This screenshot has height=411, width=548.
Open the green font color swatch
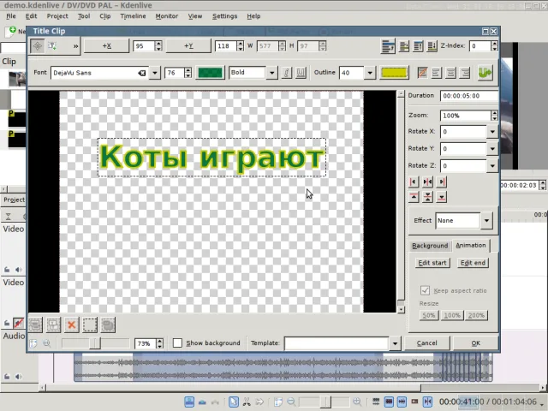coord(210,73)
